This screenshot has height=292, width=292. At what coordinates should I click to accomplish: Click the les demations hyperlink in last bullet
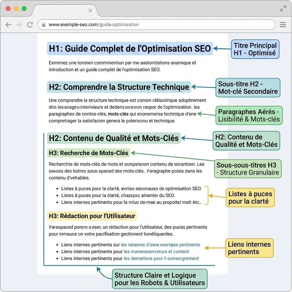tap(161, 258)
